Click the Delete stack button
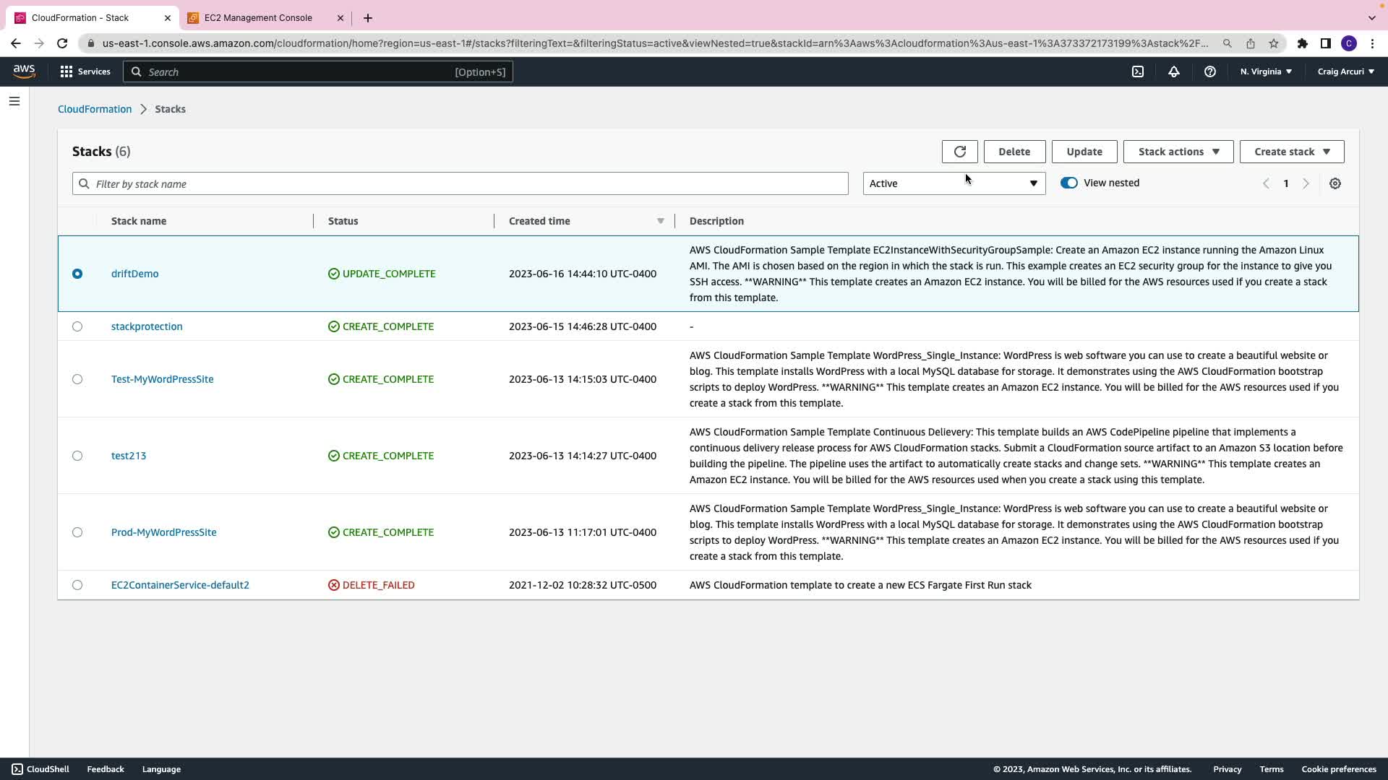This screenshot has height=780, width=1388. click(x=1014, y=152)
